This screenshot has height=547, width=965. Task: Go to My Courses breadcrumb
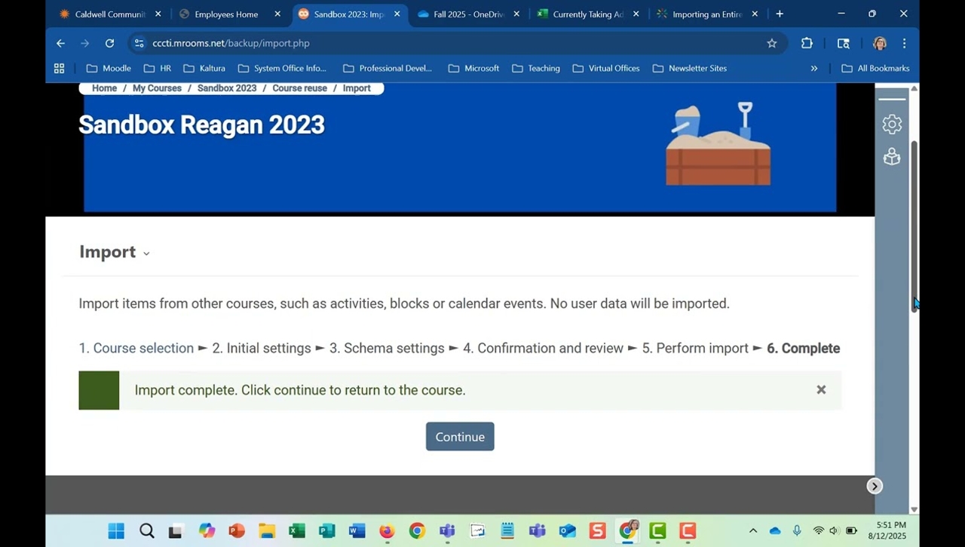coord(157,88)
